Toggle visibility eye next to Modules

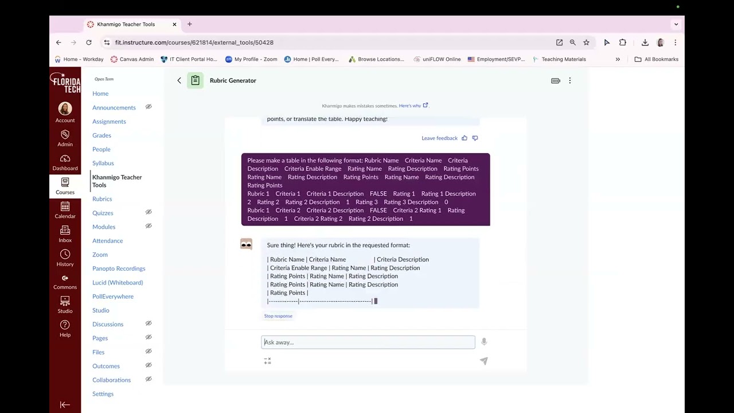(x=149, y=226)
